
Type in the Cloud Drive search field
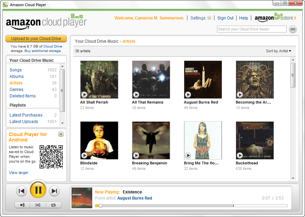[251, 29]
